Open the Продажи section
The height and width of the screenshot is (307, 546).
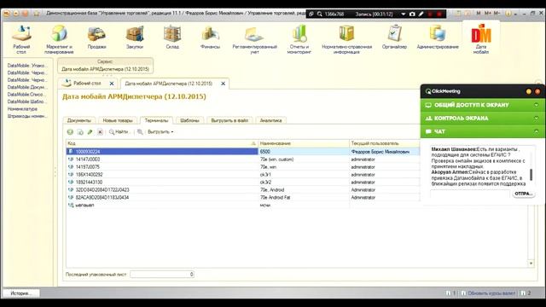pos(96,38)
